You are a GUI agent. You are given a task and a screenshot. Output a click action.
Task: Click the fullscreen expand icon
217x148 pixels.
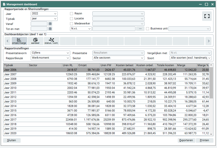(207, 16)
